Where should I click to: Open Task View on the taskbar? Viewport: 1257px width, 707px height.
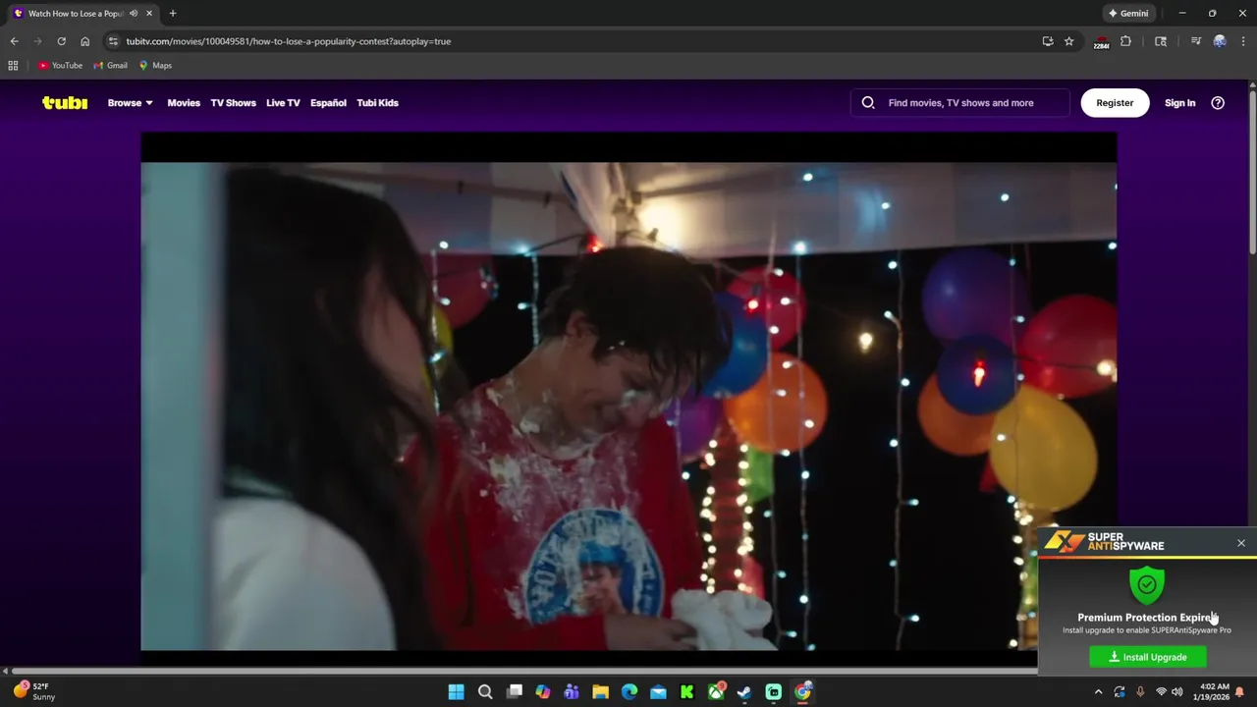pos(514,692)
